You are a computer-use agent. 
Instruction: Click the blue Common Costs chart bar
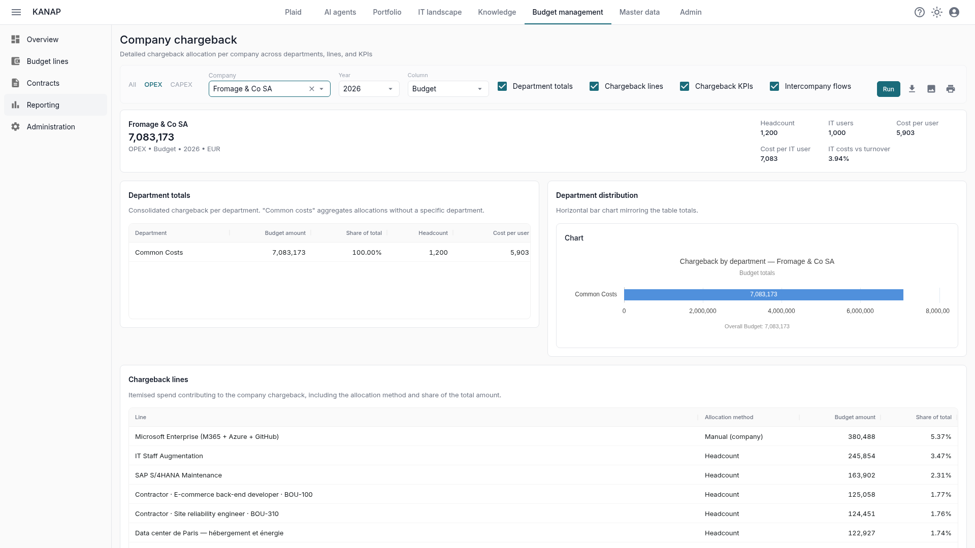point(763,294)
